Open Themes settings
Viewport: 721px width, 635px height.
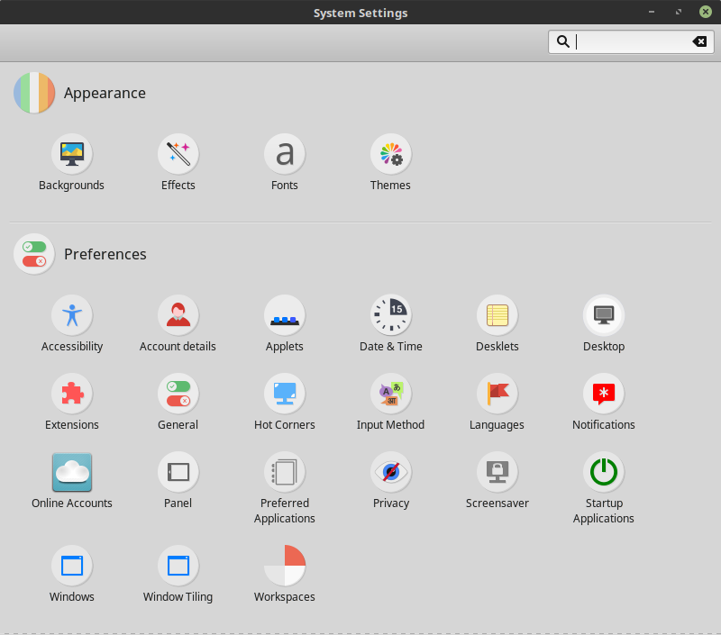(x=391, y=155)
